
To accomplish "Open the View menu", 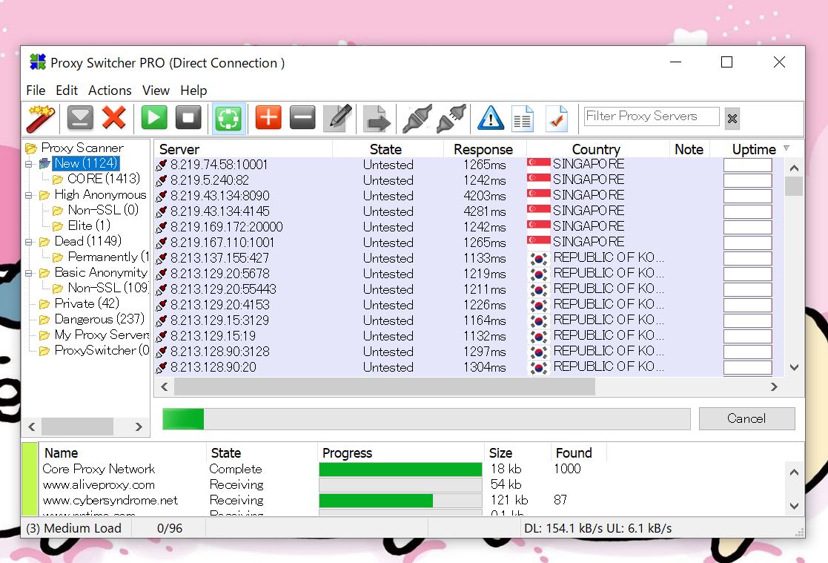I will [156, 90].
